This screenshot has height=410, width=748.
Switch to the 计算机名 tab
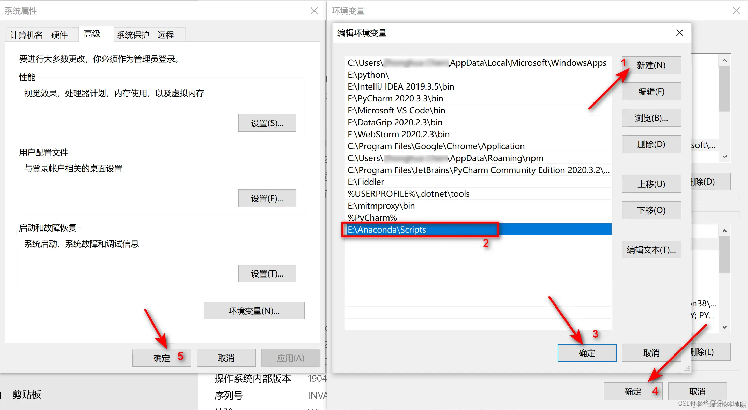point(26,35)
